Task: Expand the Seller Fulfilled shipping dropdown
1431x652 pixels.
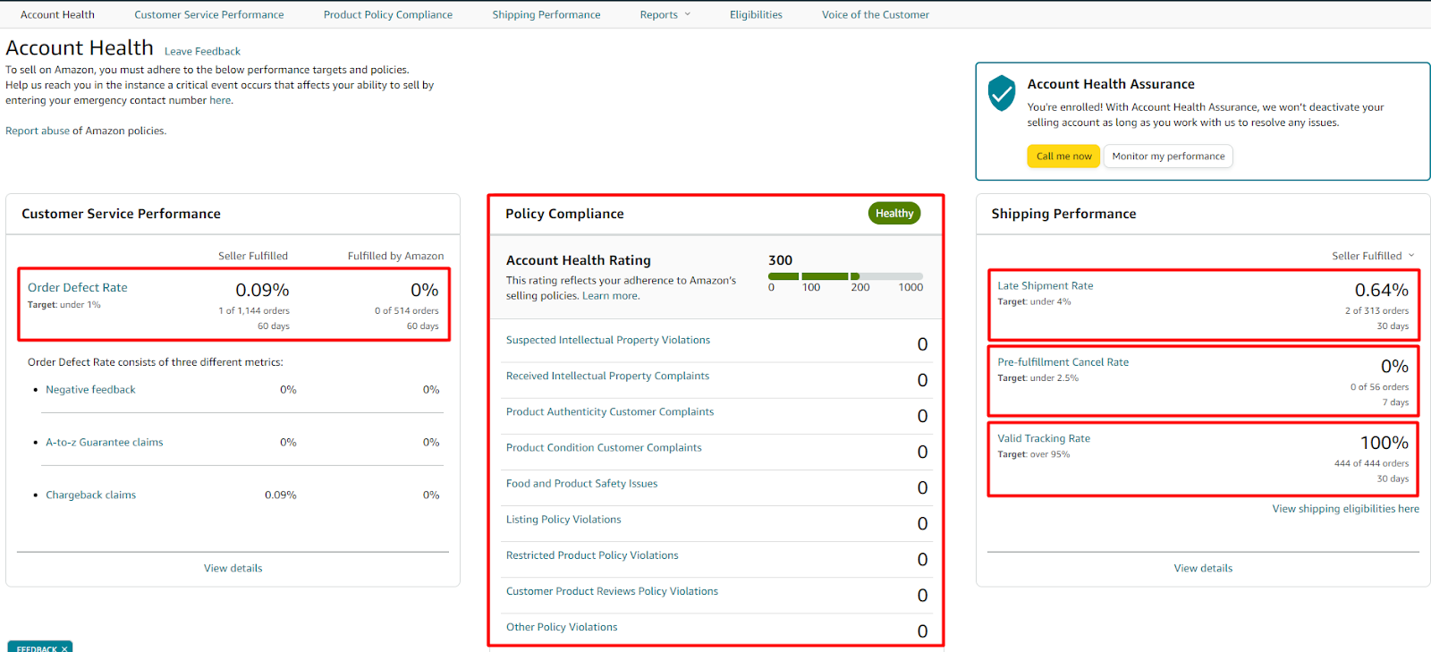Action: pos(1373,256)
